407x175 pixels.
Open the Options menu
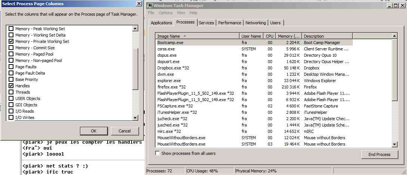[166, 13]
